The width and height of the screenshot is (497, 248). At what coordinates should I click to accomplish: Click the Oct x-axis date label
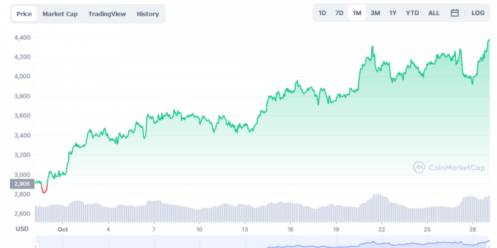coord(63,229)
